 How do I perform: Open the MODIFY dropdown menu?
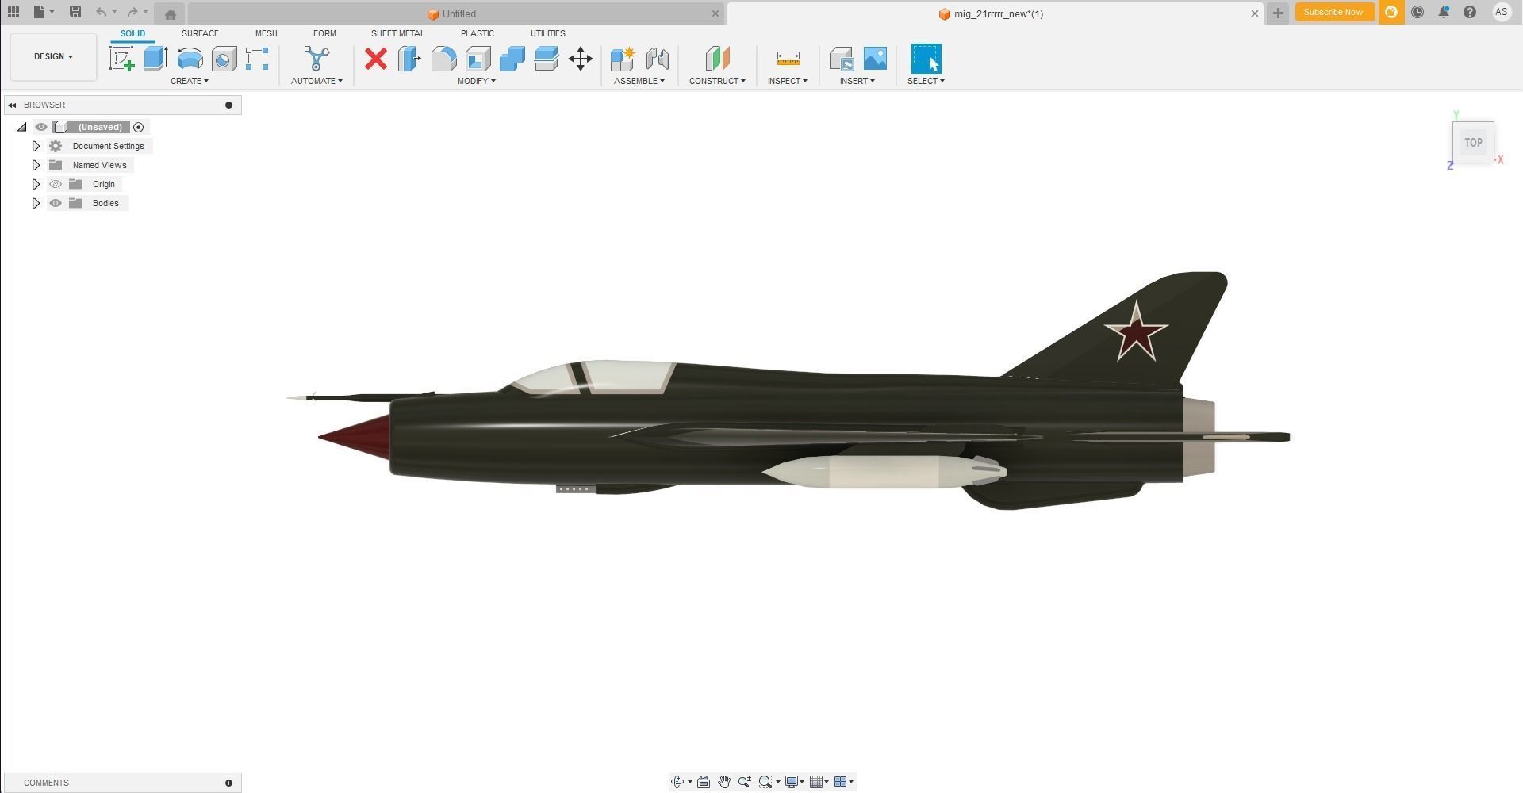[476, 81]
